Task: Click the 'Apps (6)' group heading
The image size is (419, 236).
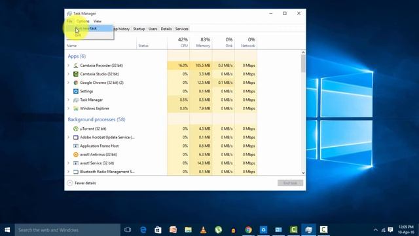Action: pyautogui.click(x=77, y=56)
